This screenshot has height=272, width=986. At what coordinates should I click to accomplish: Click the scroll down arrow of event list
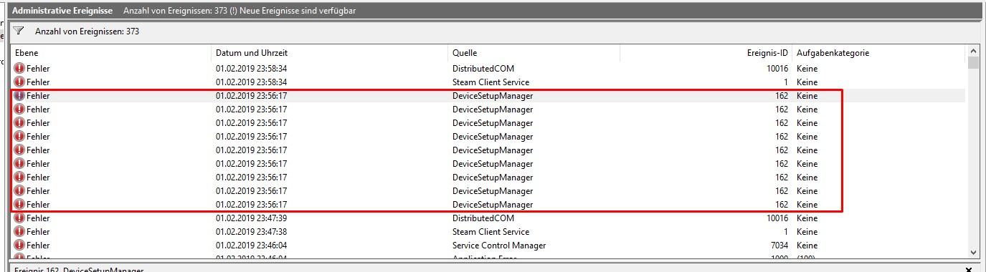tap(973, 252)
